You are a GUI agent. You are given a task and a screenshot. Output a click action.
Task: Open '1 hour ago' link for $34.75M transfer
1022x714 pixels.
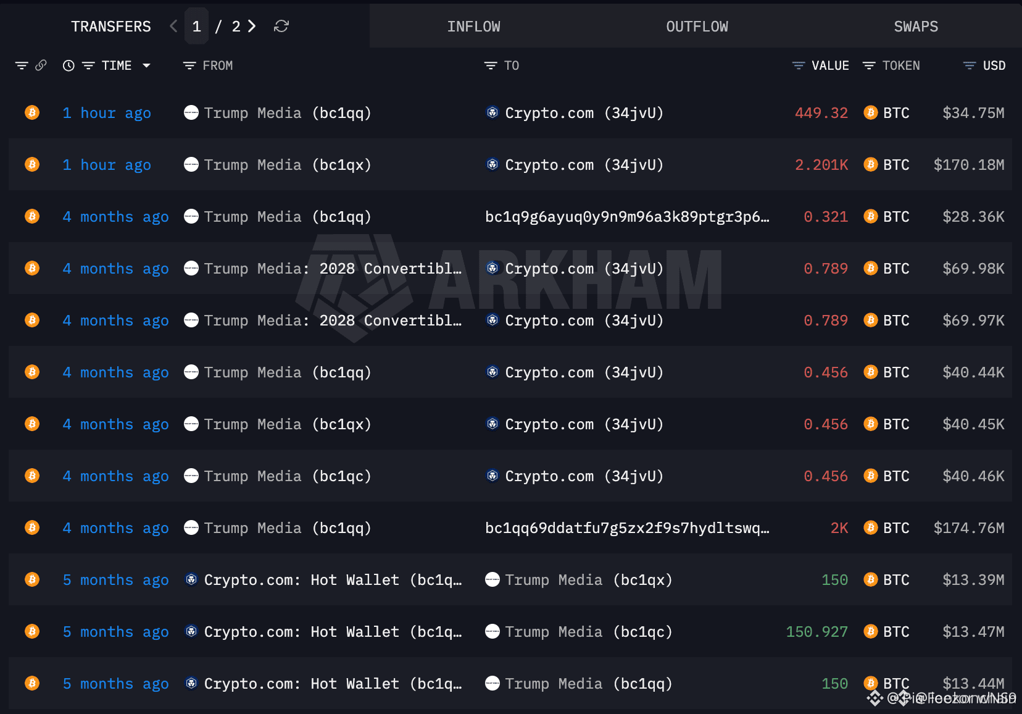(107, 113)
